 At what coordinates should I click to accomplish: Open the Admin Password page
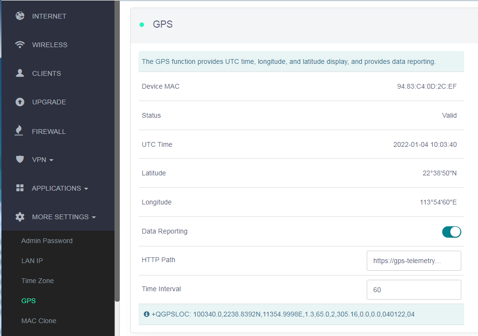pyautogui.click(x=47, y=241)
